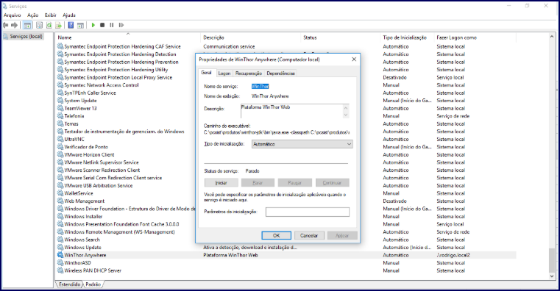560x291 pixels.
Task: Select Symantec Network Access Control service
Action: click(102, 85)
